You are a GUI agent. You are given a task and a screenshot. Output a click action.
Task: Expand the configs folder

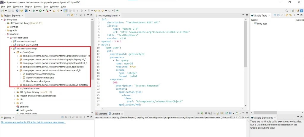[x=5, y=27]
